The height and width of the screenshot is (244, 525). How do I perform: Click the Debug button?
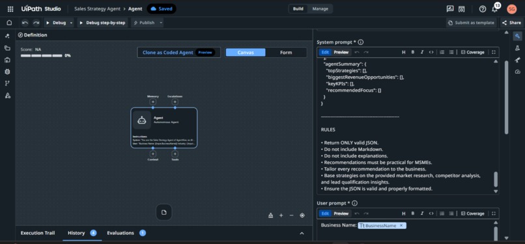55,23
